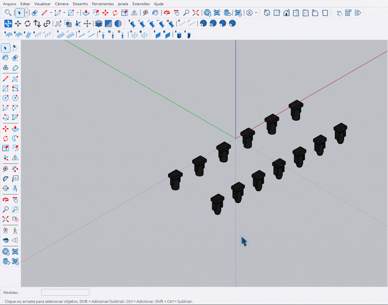The image size is (388, 305).
Task: Pick the Polygon drawing tool
Action: (15, 98)
